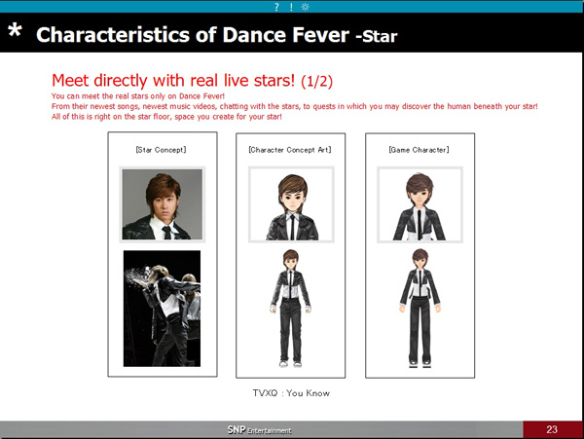Click the question mark icon in top bar

click(276, 7)
